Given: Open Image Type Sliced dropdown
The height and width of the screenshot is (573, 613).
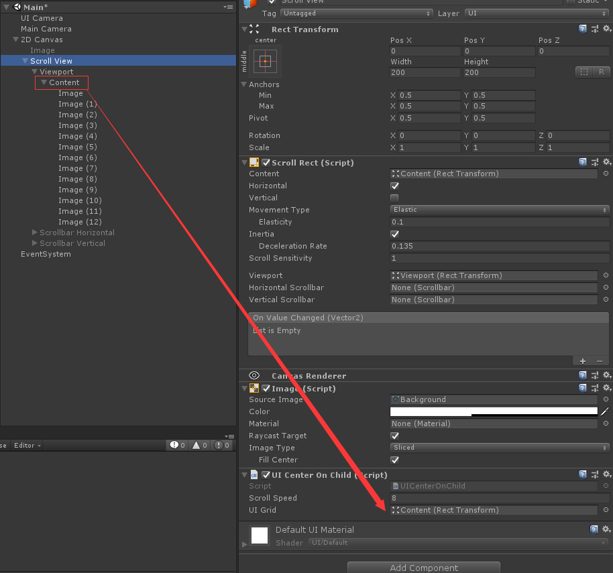Looking at the screenshot, I should 500,448.
